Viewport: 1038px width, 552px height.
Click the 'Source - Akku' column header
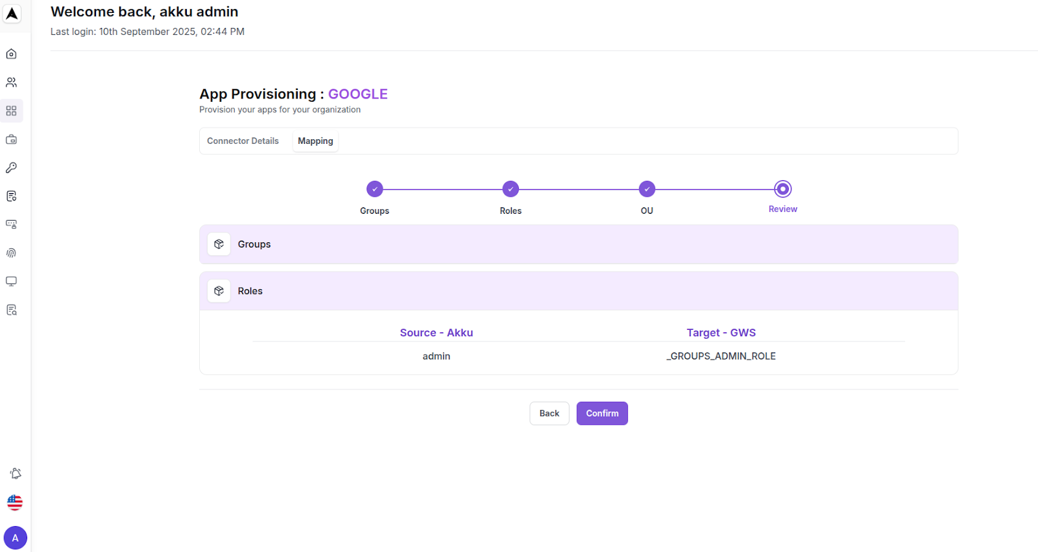[437, 332]
